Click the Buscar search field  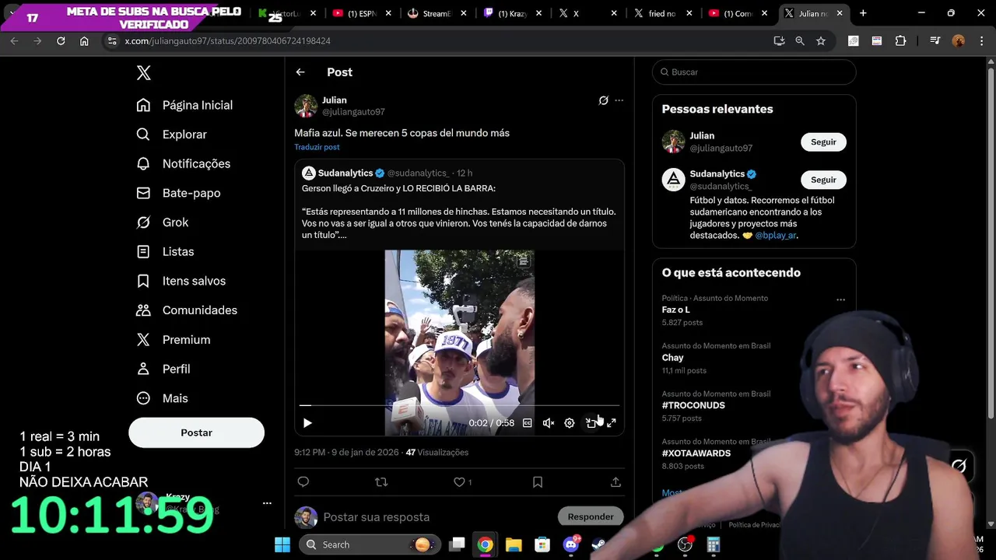[754, 72]
